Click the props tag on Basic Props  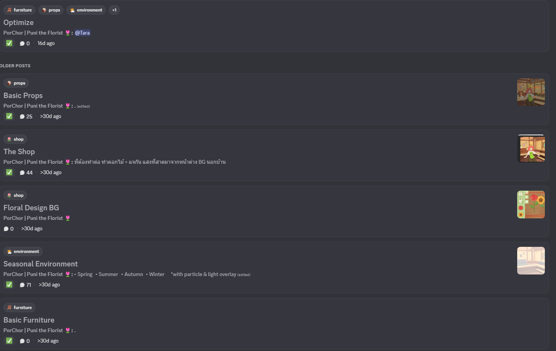pyautogui.click(x=16, y=83)
